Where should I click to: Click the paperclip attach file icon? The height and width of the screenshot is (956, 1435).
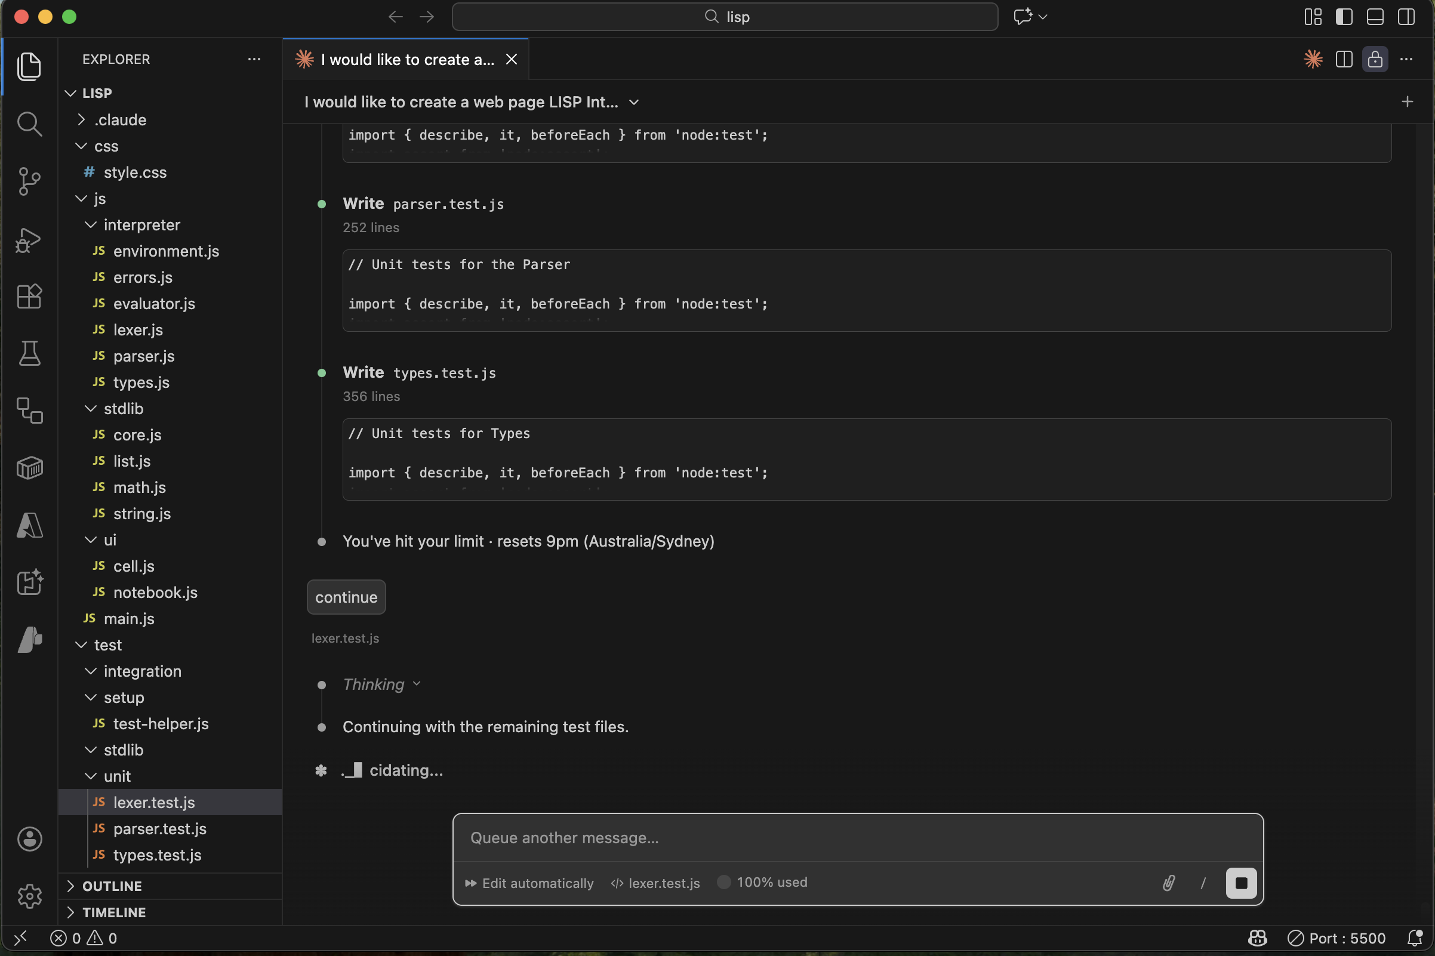tap(1168, 883)
